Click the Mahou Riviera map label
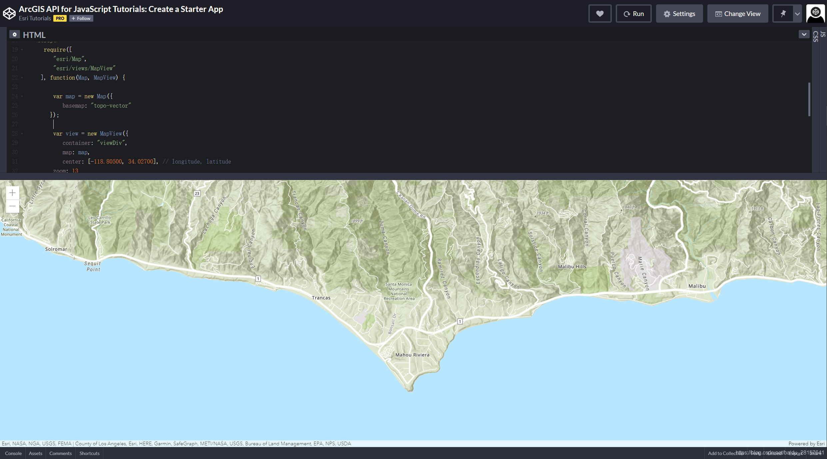 coord(413,355)
